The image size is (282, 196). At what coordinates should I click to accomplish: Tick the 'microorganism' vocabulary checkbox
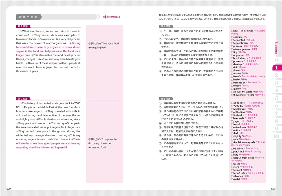(x=232, y=49)
